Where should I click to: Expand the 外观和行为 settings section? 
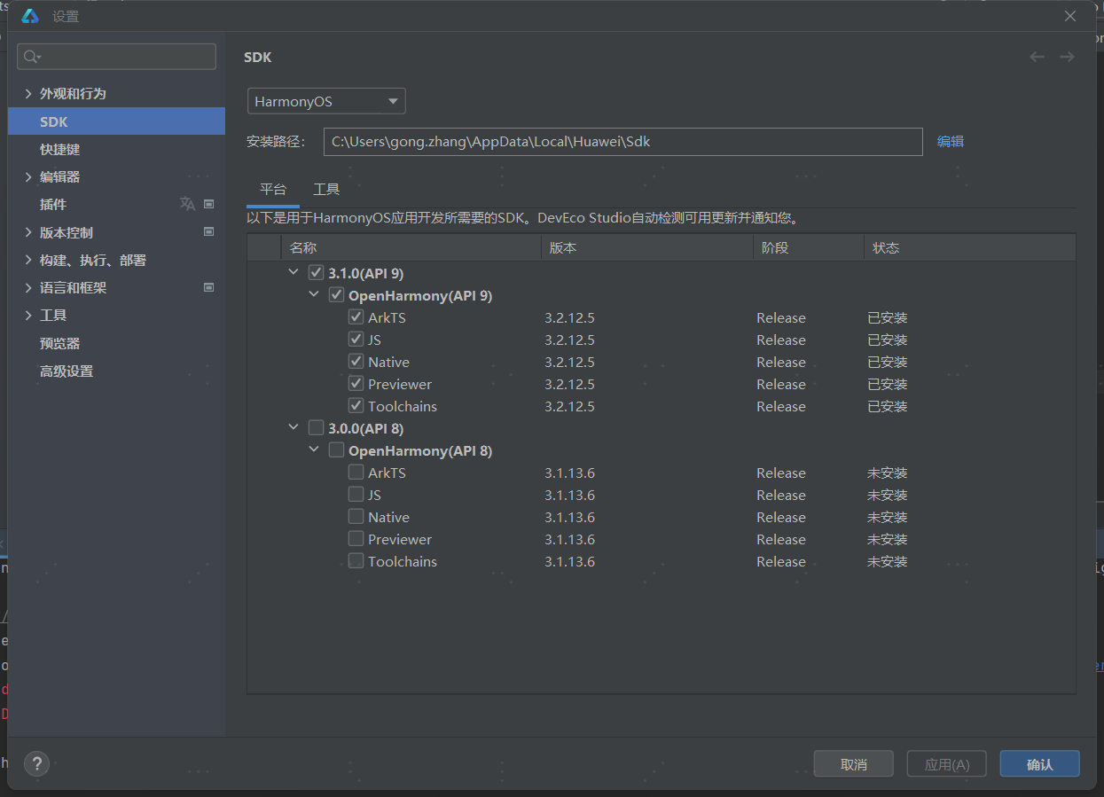[x=28, y=93]
